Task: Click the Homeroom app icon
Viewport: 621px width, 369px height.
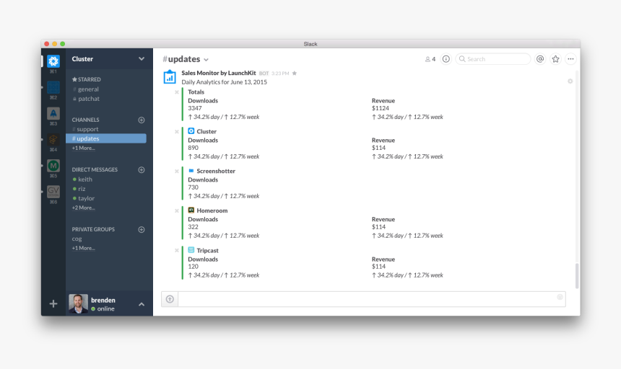Action: click(191, 210)
